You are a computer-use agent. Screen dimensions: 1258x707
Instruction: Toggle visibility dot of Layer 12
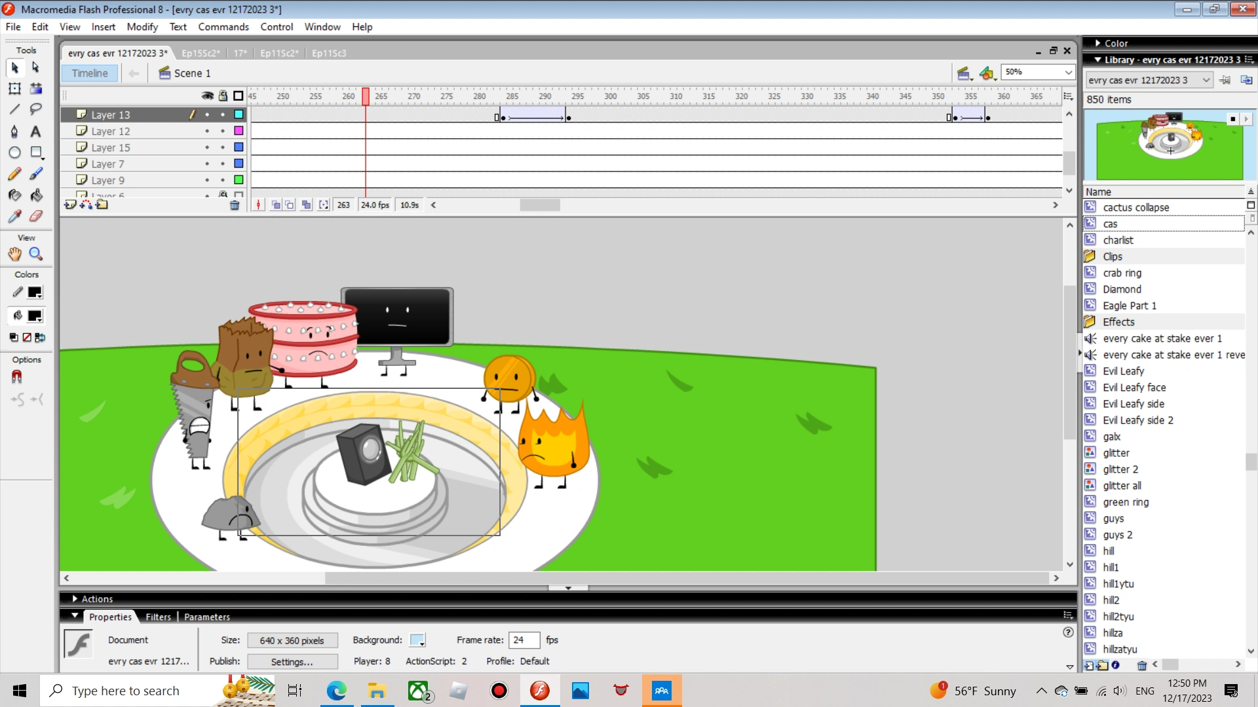click(x=207, y=131)
